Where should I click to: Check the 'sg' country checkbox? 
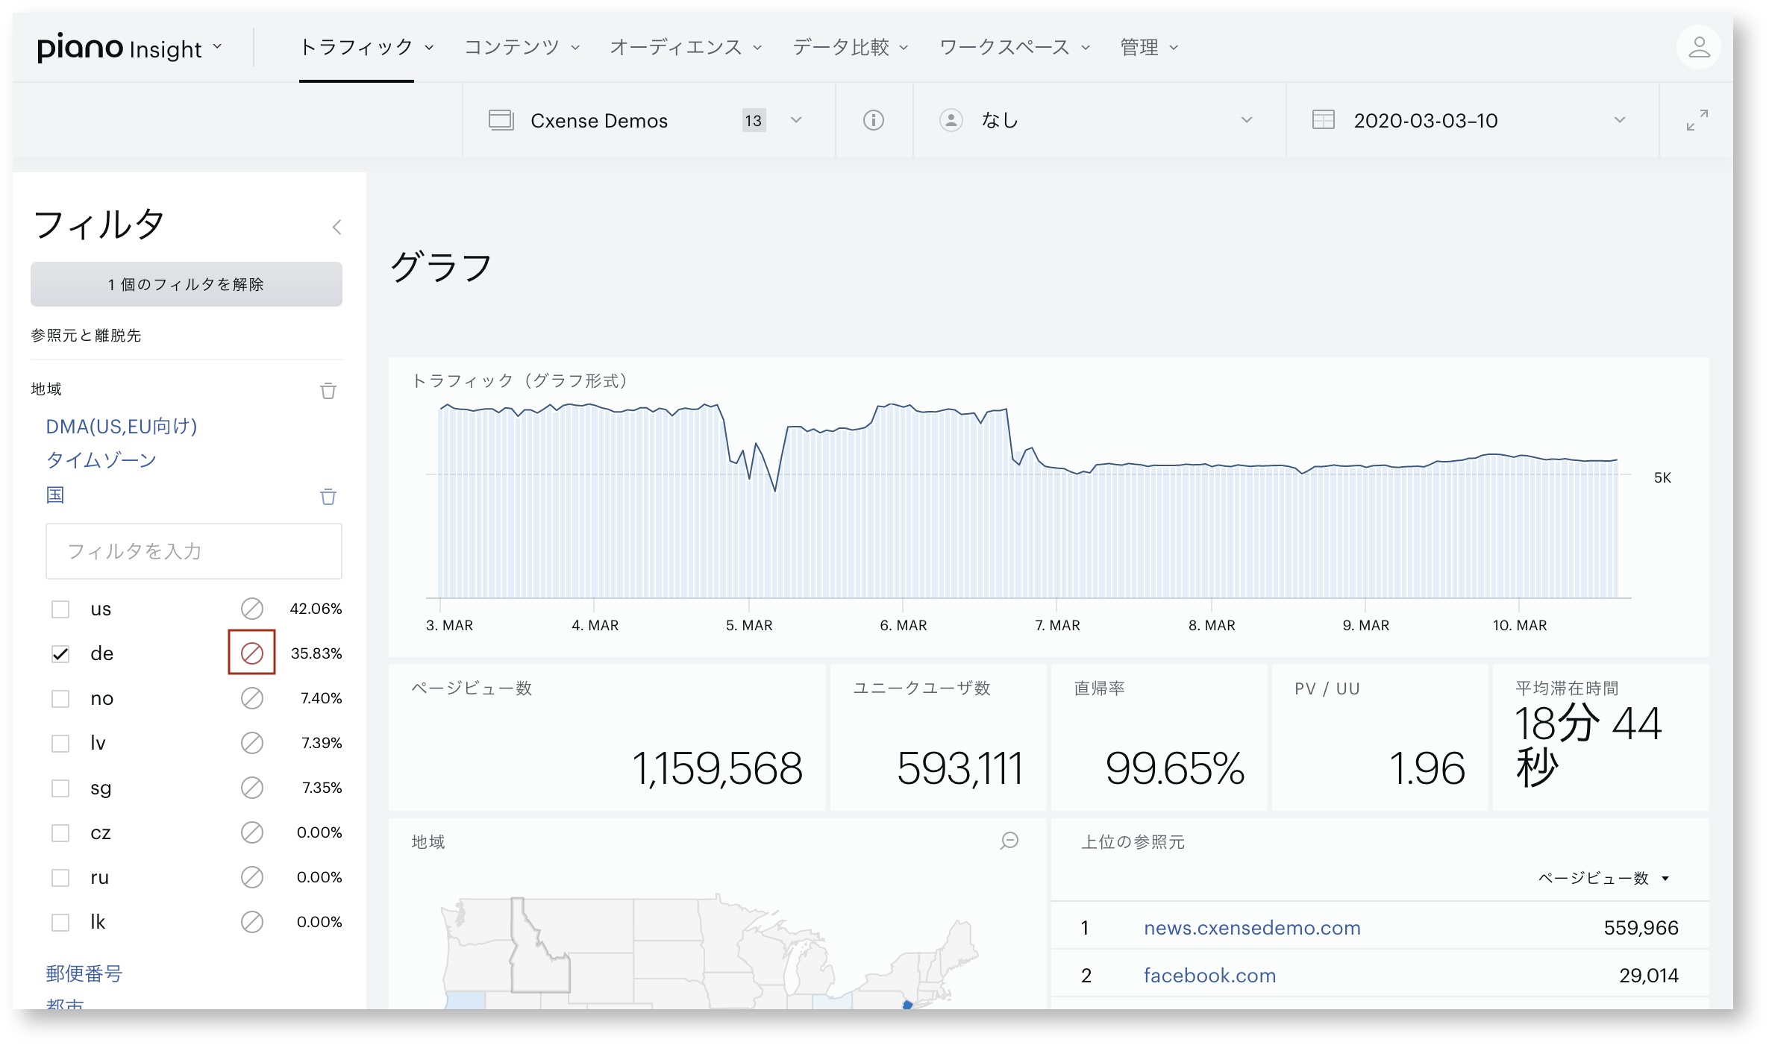60,788
